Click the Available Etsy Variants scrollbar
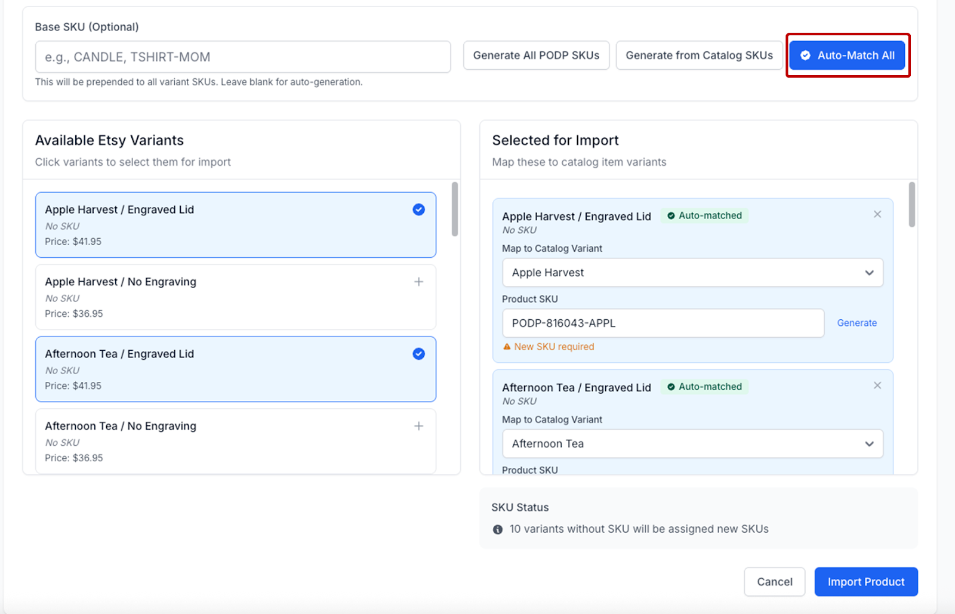Screen dimensions: 955x614 [x=455, y=210]
